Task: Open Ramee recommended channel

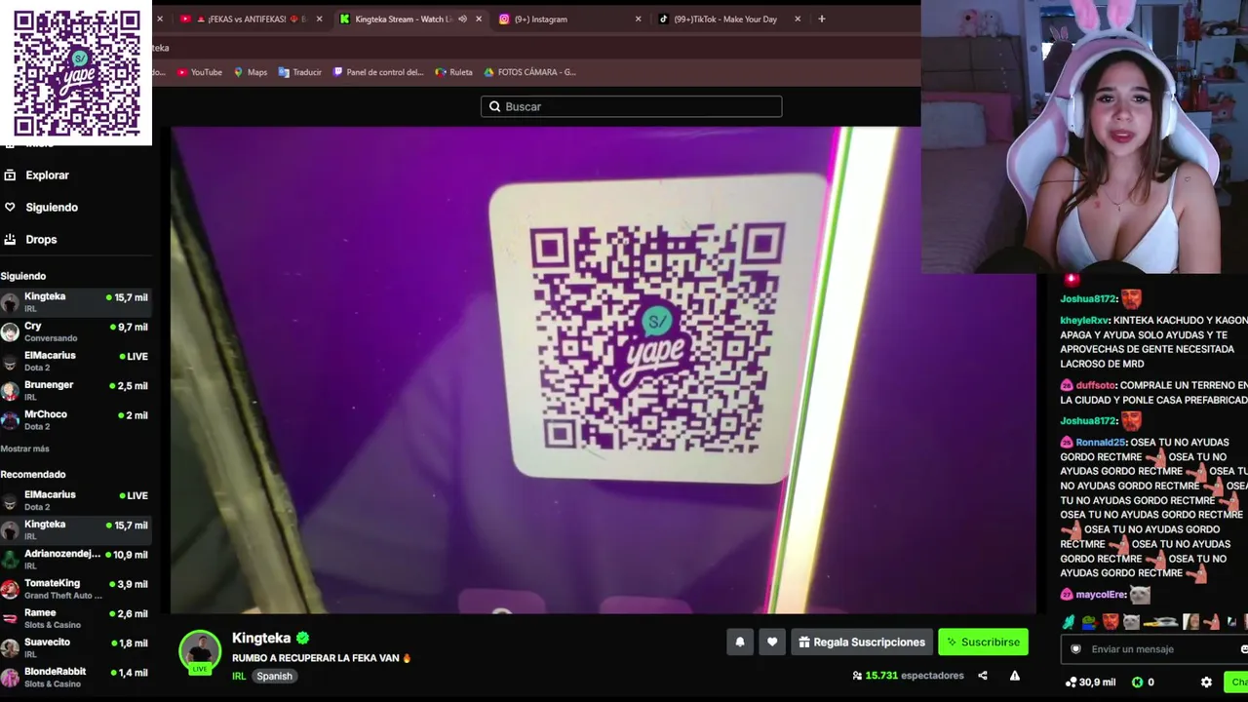Action: [76, 618]
